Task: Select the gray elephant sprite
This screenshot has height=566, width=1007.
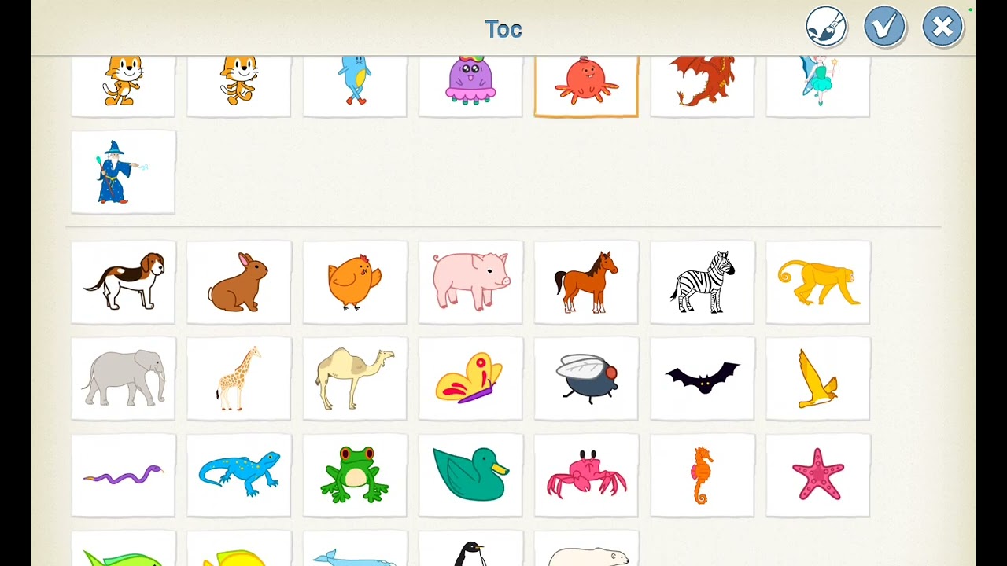Action: 124,378
